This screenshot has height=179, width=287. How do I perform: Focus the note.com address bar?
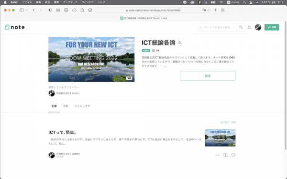[x=153, y=10]
